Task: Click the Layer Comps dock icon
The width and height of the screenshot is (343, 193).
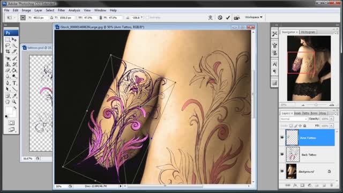Action: [x=274, y=83]
